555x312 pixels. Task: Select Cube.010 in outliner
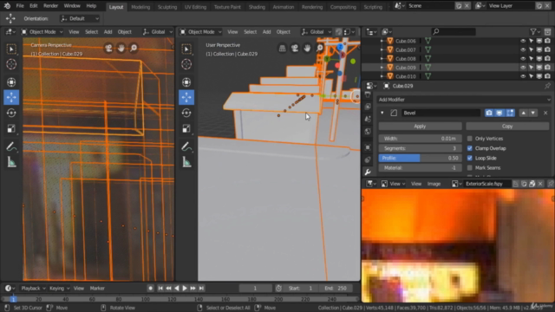(x=405, y=76)
